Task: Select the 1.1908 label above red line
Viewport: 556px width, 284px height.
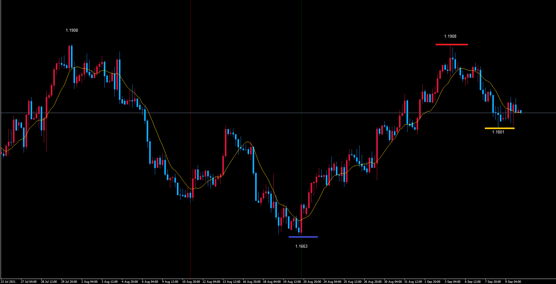Action: [450, 36]
